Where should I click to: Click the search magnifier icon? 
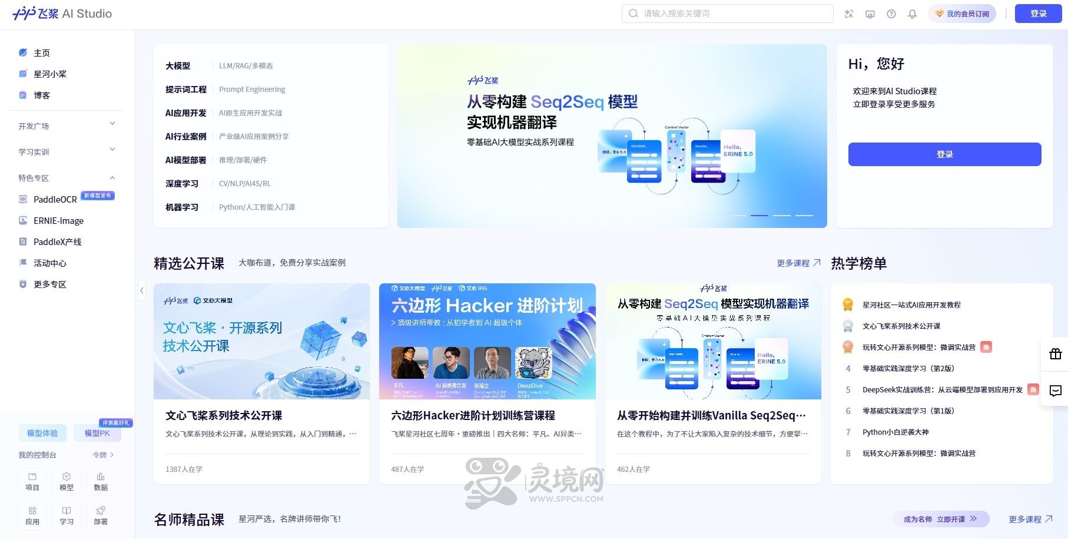633,14
